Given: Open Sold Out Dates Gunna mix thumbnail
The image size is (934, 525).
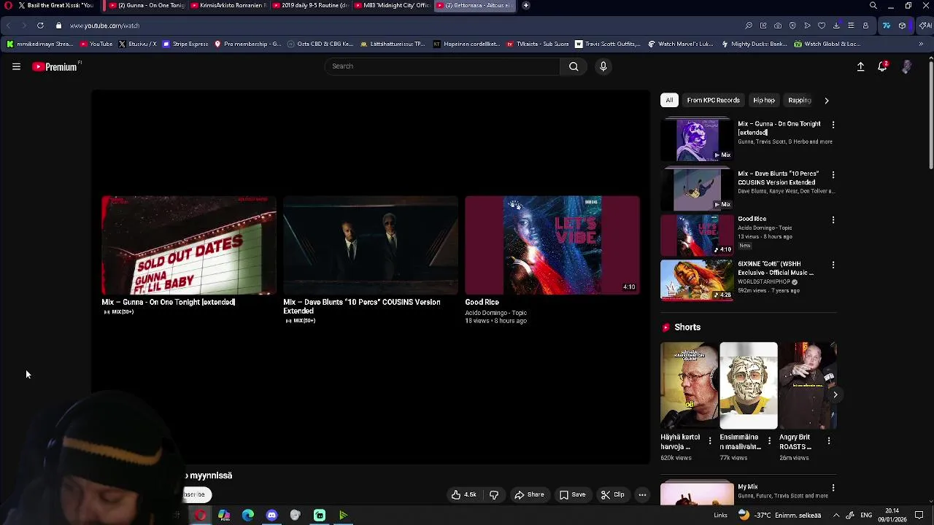Looking at the screenshot, I should pos(189,245).
